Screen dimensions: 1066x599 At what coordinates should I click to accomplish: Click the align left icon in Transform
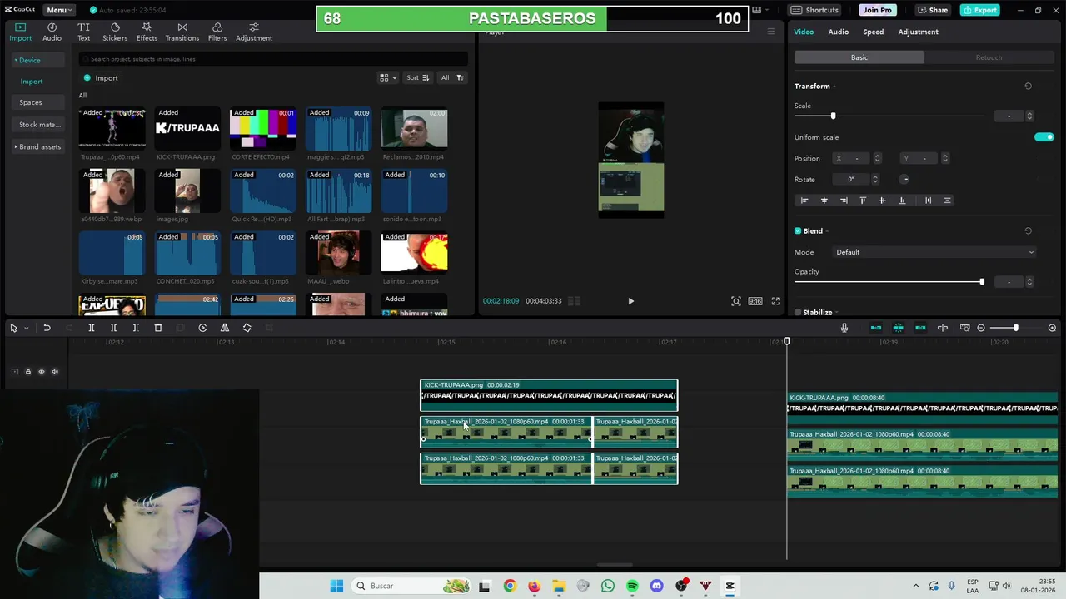804,200
